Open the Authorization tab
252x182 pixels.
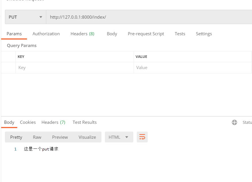point(46,34)
